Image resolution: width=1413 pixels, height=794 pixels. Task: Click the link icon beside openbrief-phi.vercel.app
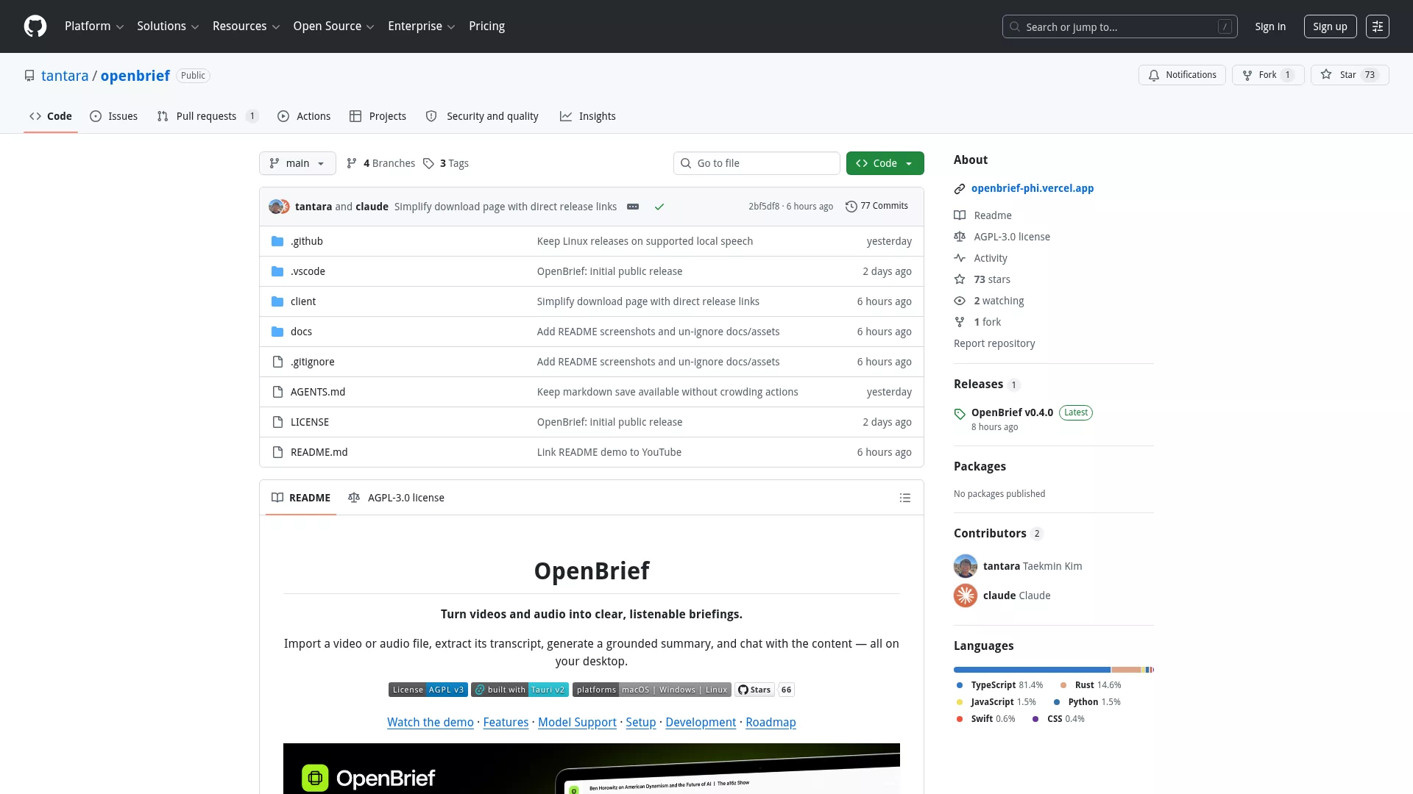pos(960,189)
